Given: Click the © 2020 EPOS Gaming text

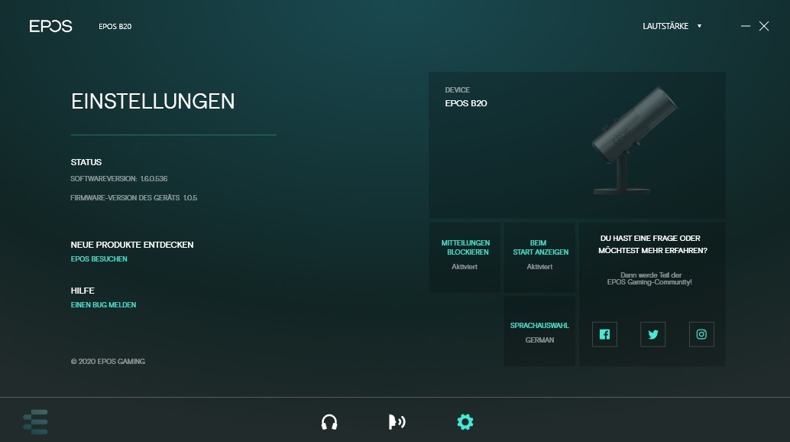Looking at the screenshot, I should [x=108, y=362].
